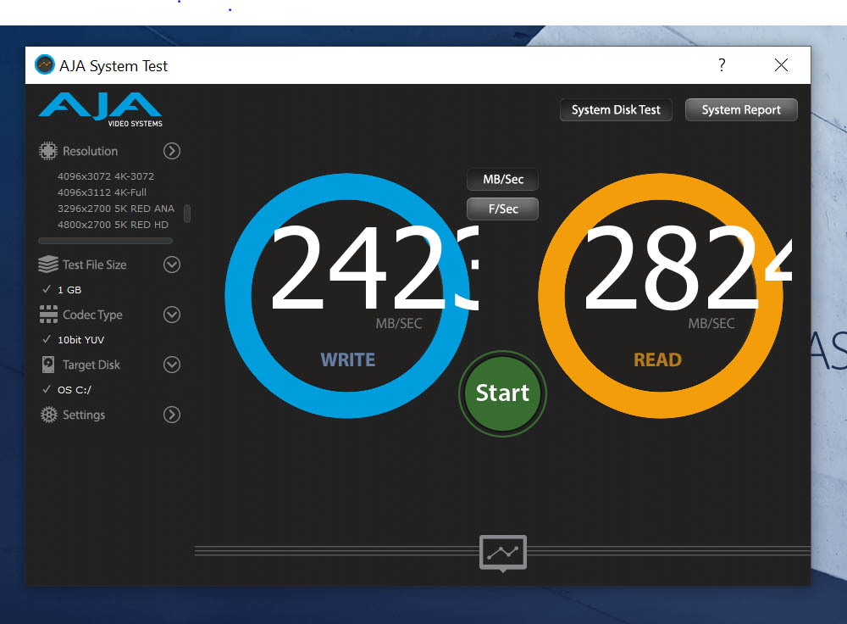Click the 1 GB file size option
Viewport: 847px width, 624px height.
tap(69, 290)
